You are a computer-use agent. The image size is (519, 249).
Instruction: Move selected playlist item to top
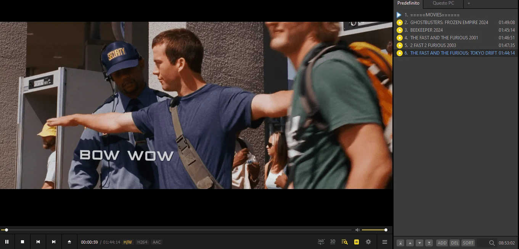click(400, 243)
